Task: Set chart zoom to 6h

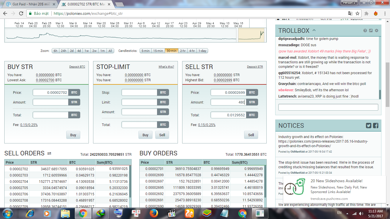Action: (x=55, y=51)
